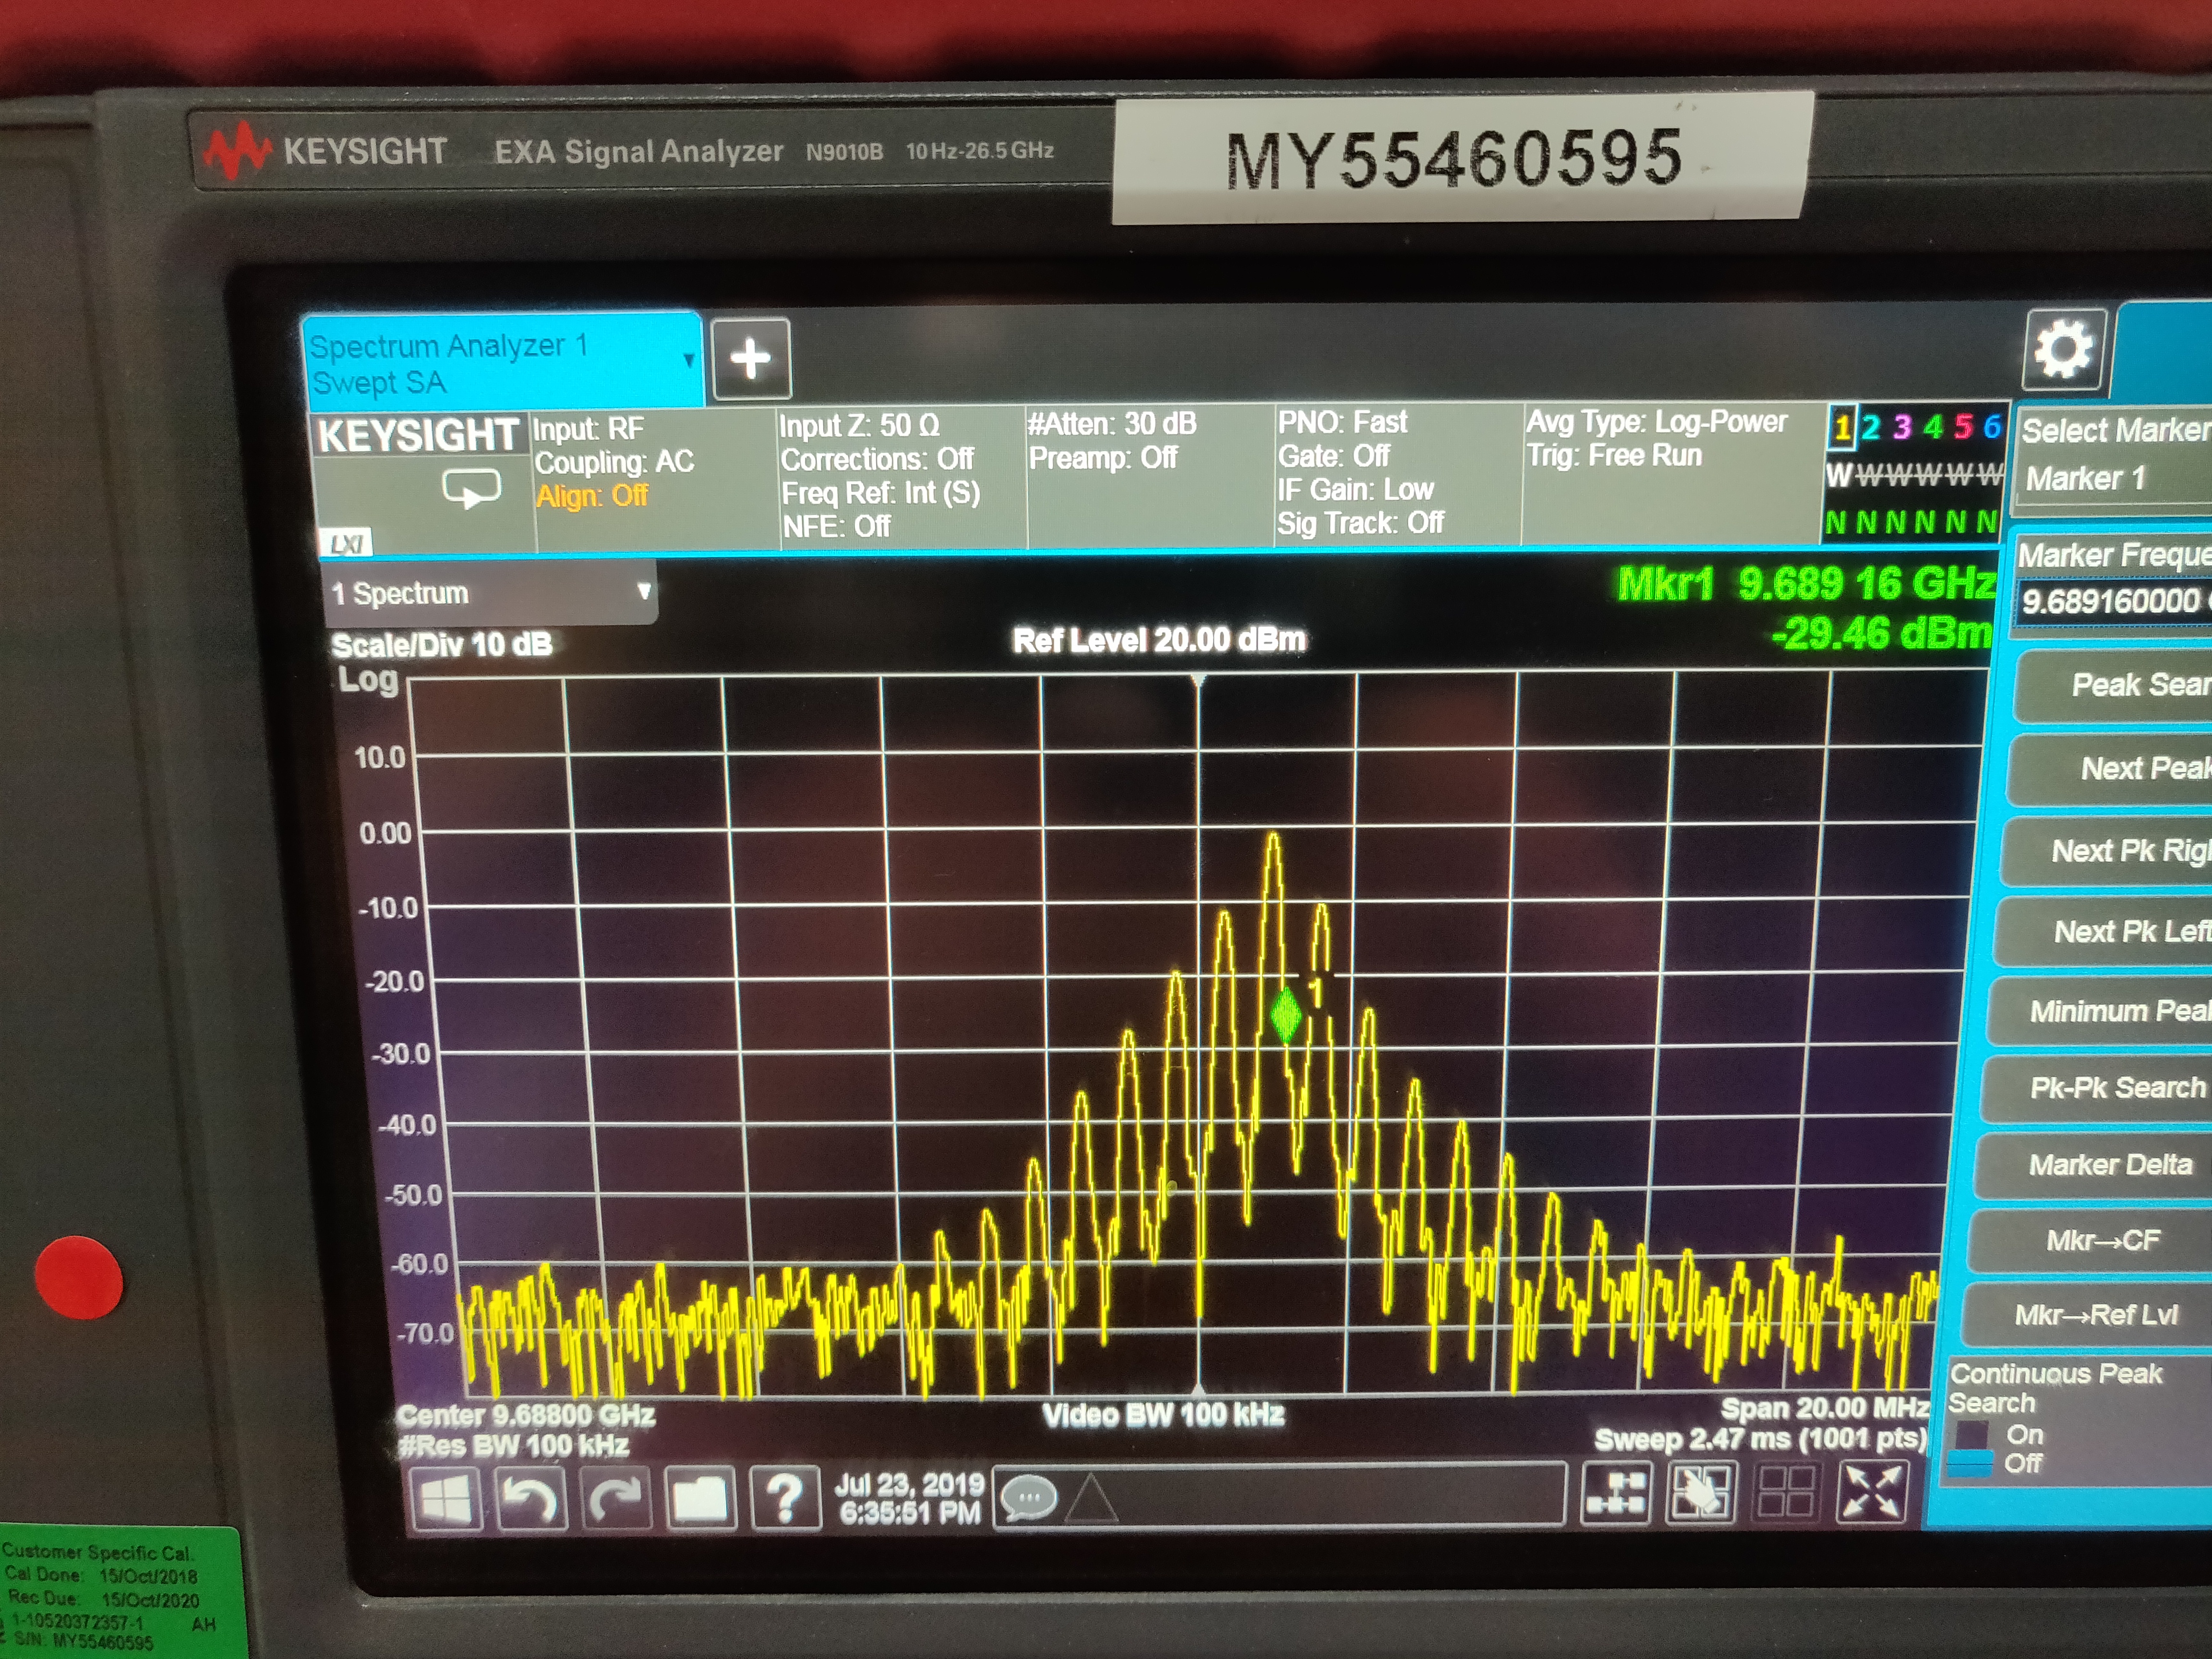Click the plus add-screen button
2212x1659 pixels.
point(751,359)
